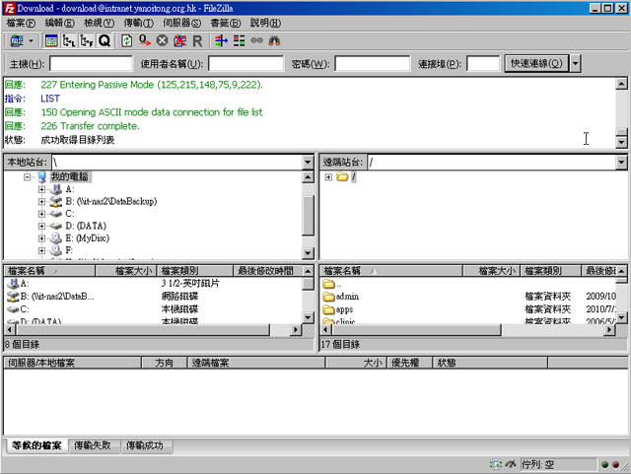Toggle directory comparison
Image resolution: width=631 pixels, height=474 pixels.
coord(239,40)
